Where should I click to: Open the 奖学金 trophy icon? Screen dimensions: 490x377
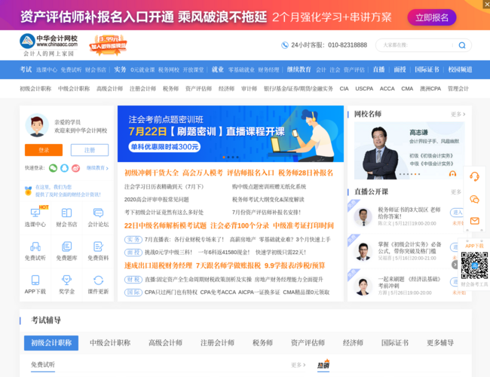(66, 280)
